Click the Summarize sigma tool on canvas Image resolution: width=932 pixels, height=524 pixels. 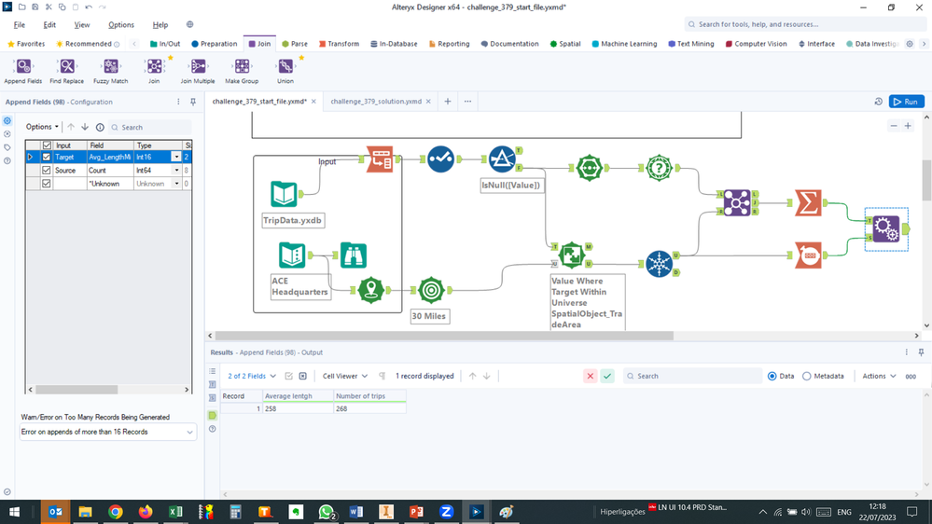[808, 202]
